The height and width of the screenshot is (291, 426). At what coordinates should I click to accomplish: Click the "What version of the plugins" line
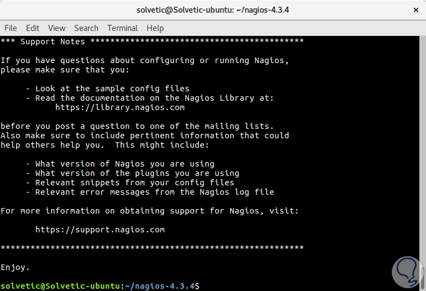[x=137, y=173]
